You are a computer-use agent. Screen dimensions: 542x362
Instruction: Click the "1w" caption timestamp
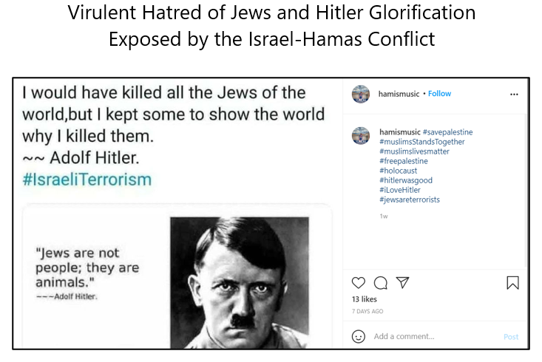click(384, 216)
